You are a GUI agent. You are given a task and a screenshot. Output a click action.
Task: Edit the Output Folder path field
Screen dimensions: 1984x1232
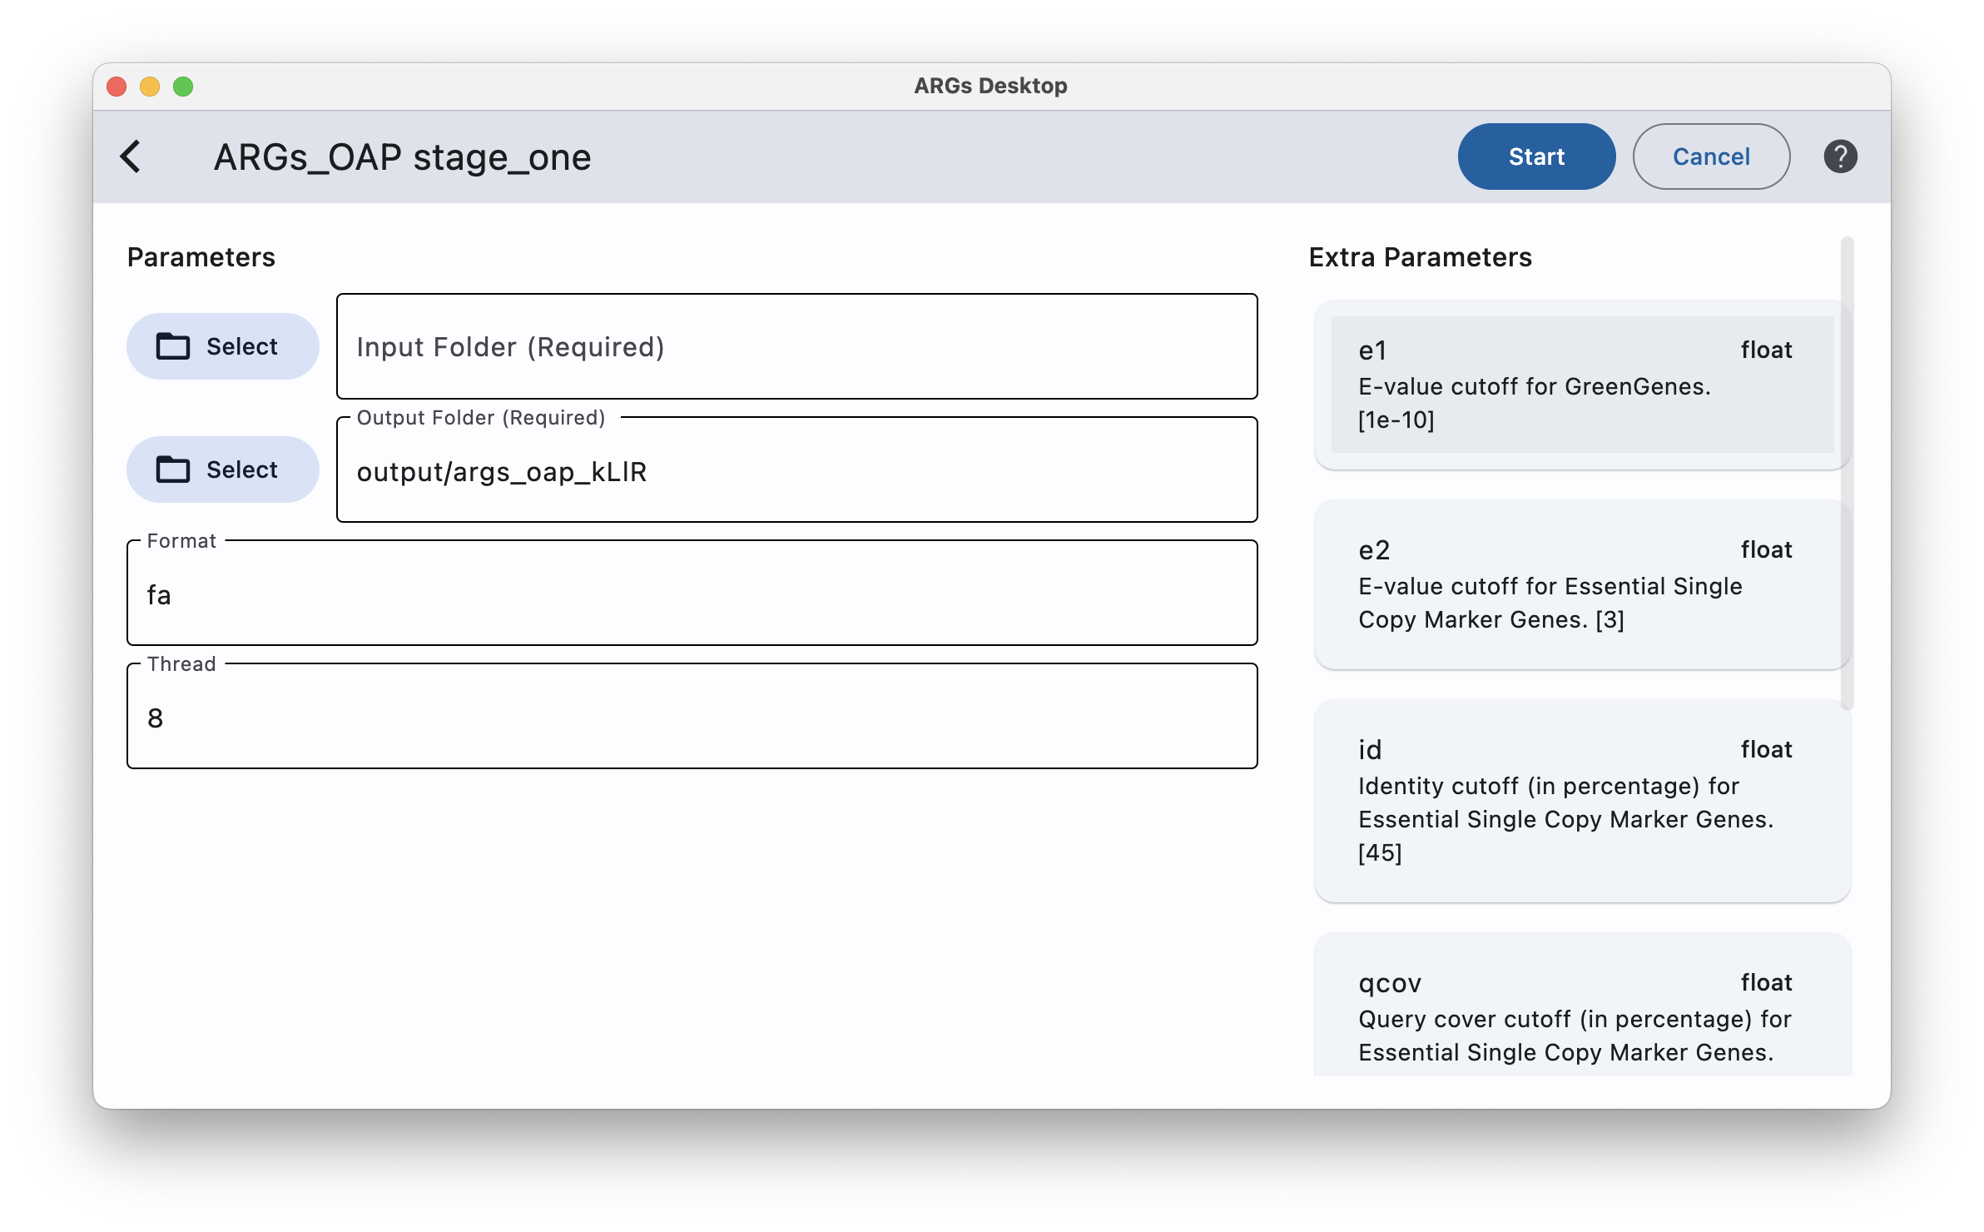797,469
